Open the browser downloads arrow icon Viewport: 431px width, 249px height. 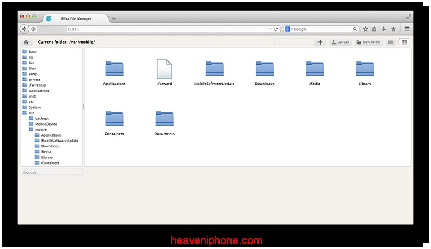(x=383, y=29)
